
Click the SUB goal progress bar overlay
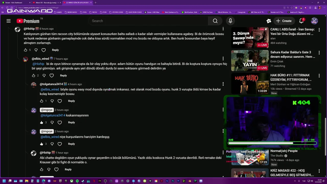coord(272,143)
